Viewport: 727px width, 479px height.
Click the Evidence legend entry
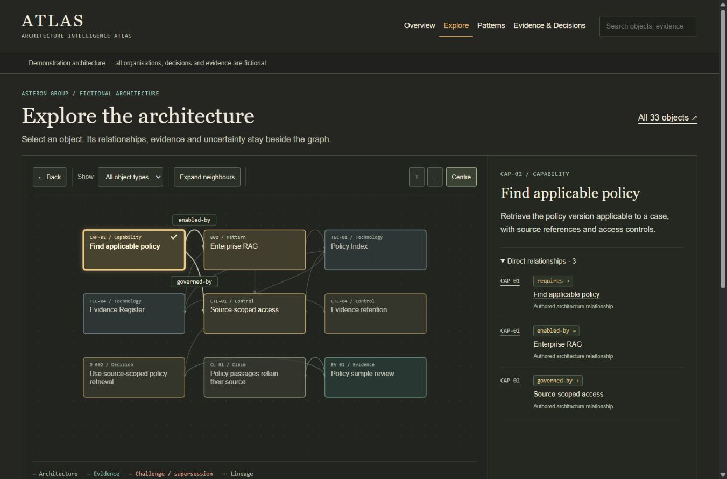[x=103, y=474]
